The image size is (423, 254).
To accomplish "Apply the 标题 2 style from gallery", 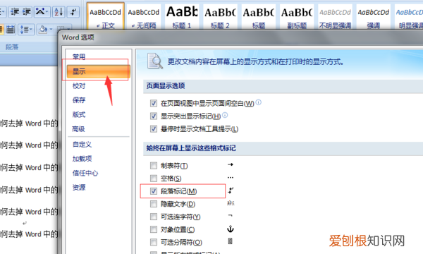I will point(220,17).
